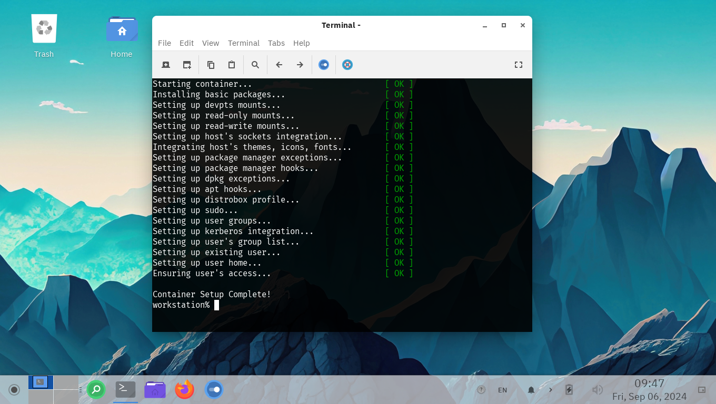Go to next tab with right arrow
This screenshot has width=716, height=404.
tap(300, 65)
